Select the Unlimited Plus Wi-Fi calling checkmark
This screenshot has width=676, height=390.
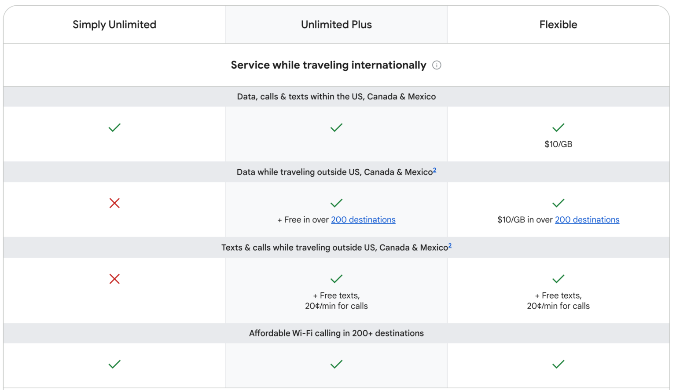tap(336, 364)
